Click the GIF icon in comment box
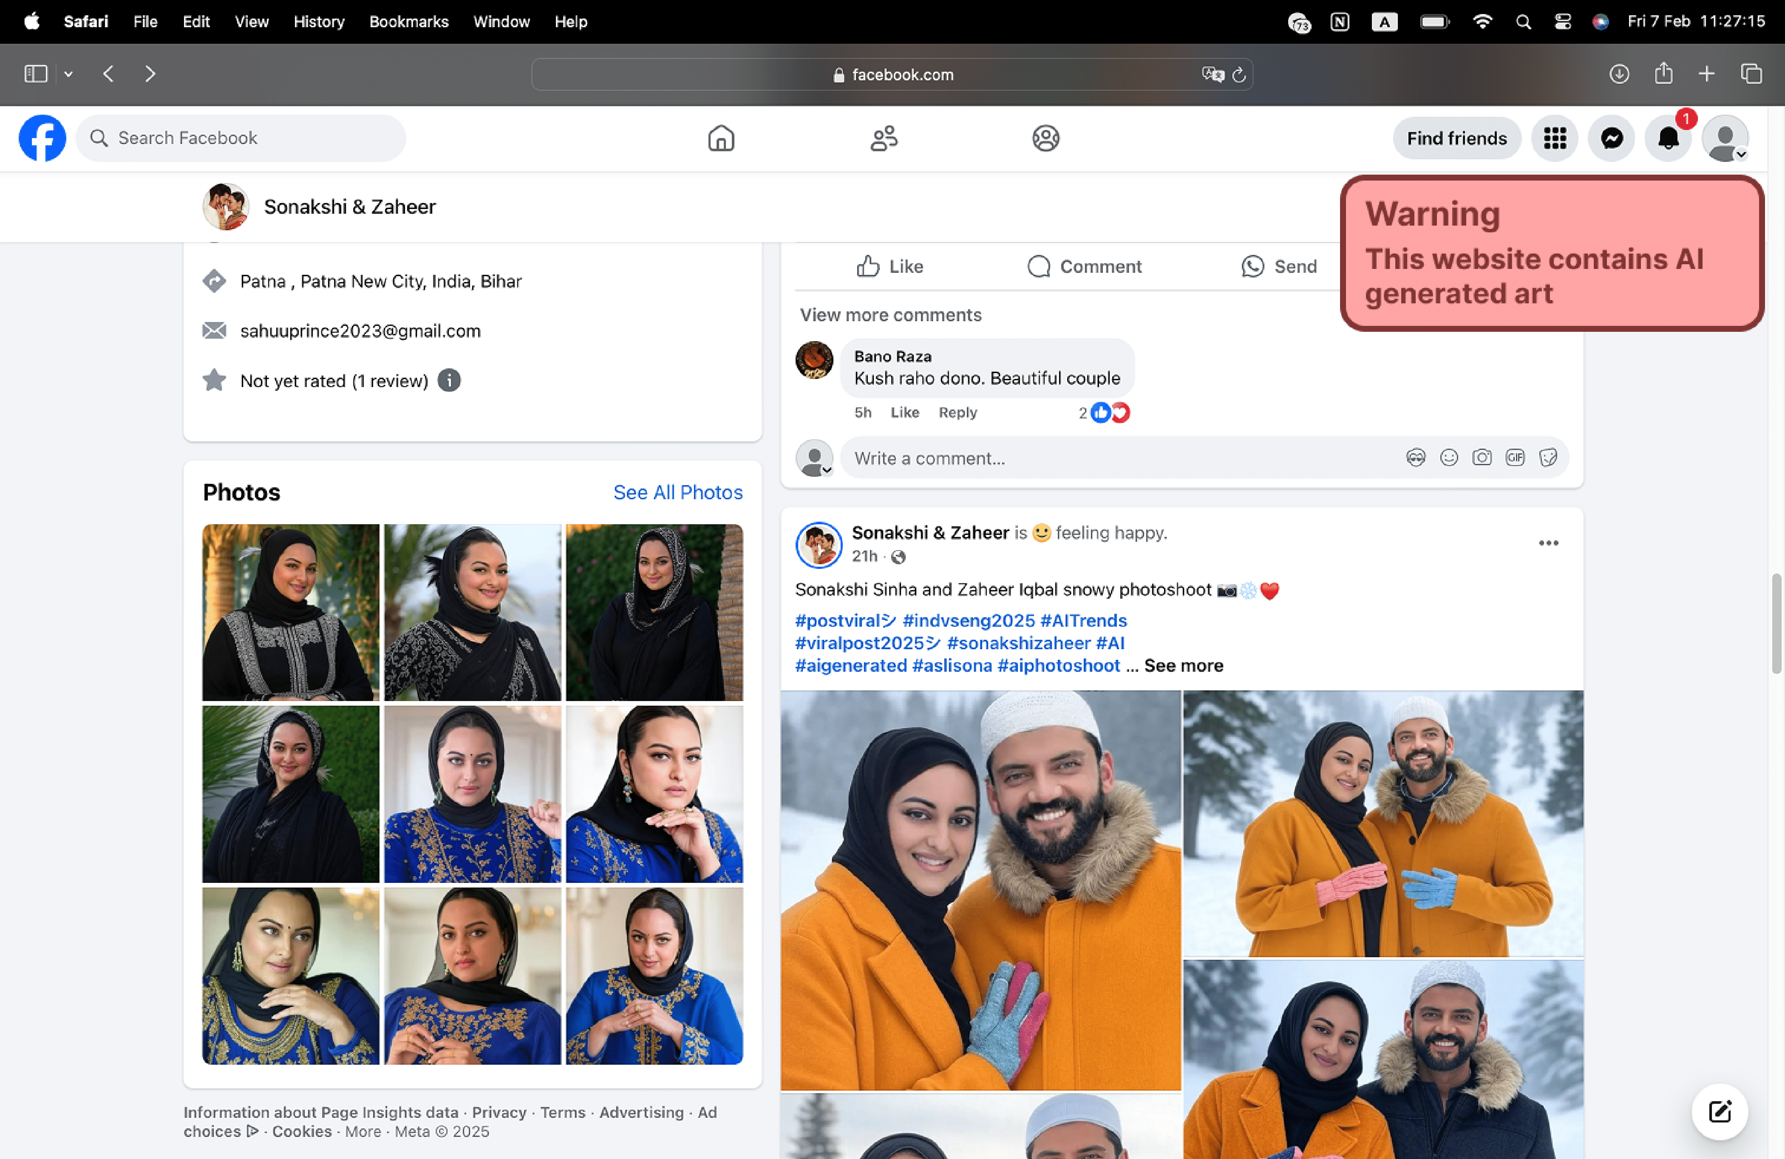Screen dimensions: 1785x1159 [1514, 457]
